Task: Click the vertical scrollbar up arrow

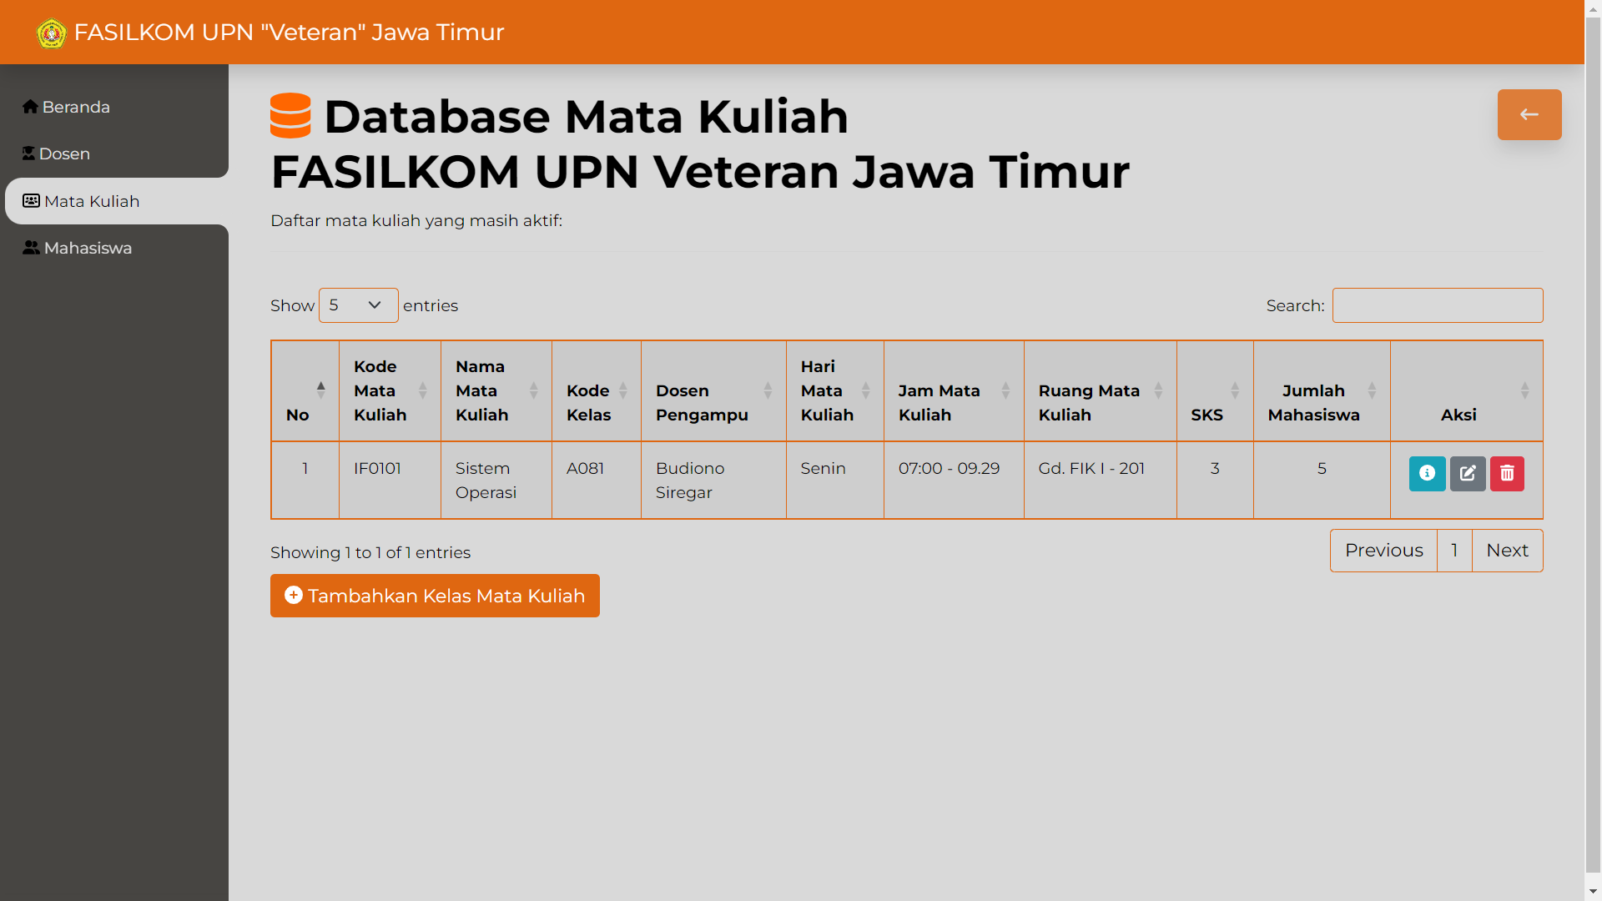Action: 1593,8
